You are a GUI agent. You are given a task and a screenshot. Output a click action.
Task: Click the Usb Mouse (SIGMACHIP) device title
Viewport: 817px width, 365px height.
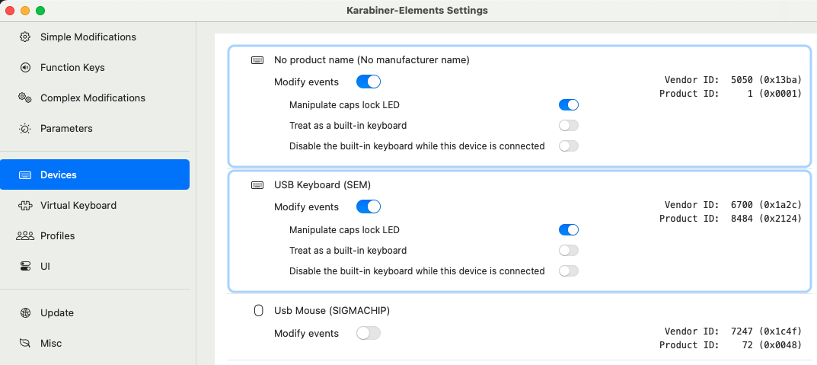332,311
